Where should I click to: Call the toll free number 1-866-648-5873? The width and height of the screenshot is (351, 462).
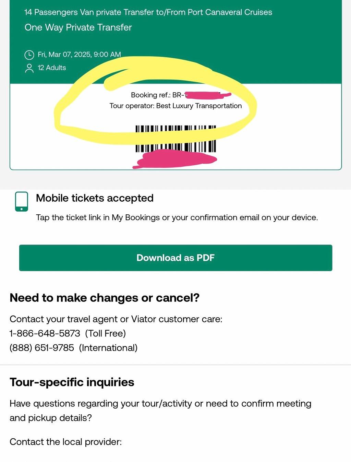click(x=45, y=333)
